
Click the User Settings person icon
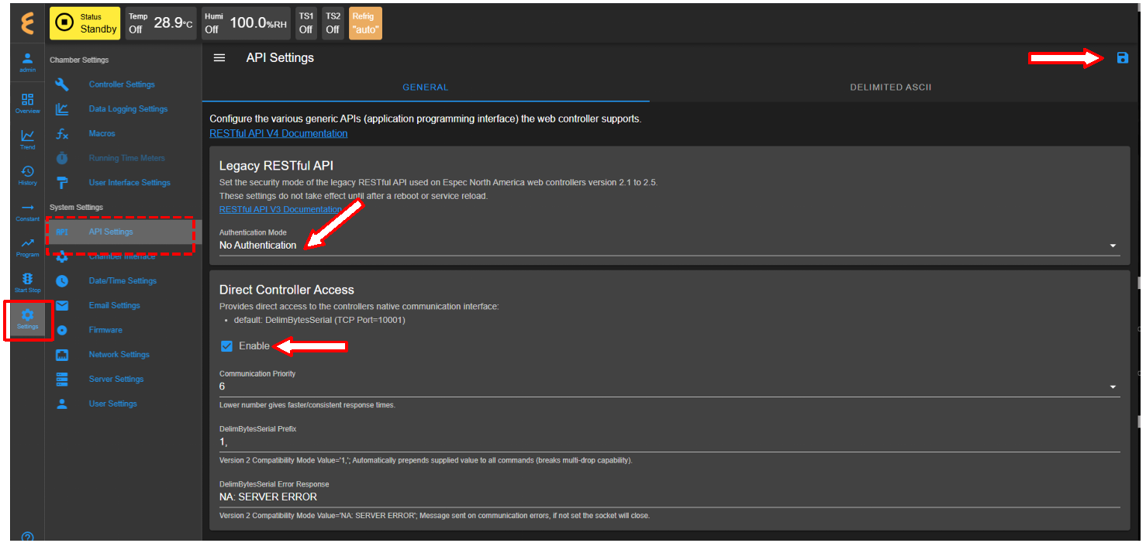pyautogui.click(x=62, y=404)
